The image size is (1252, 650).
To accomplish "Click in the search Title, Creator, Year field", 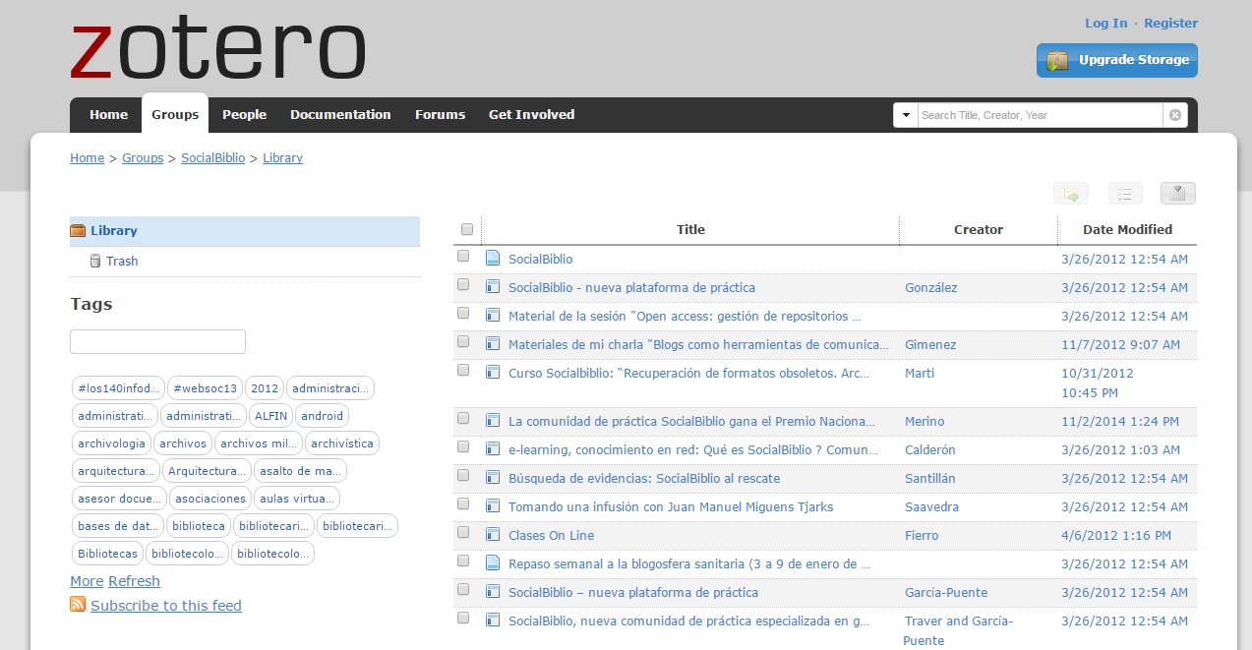I will coord(1041,115).
